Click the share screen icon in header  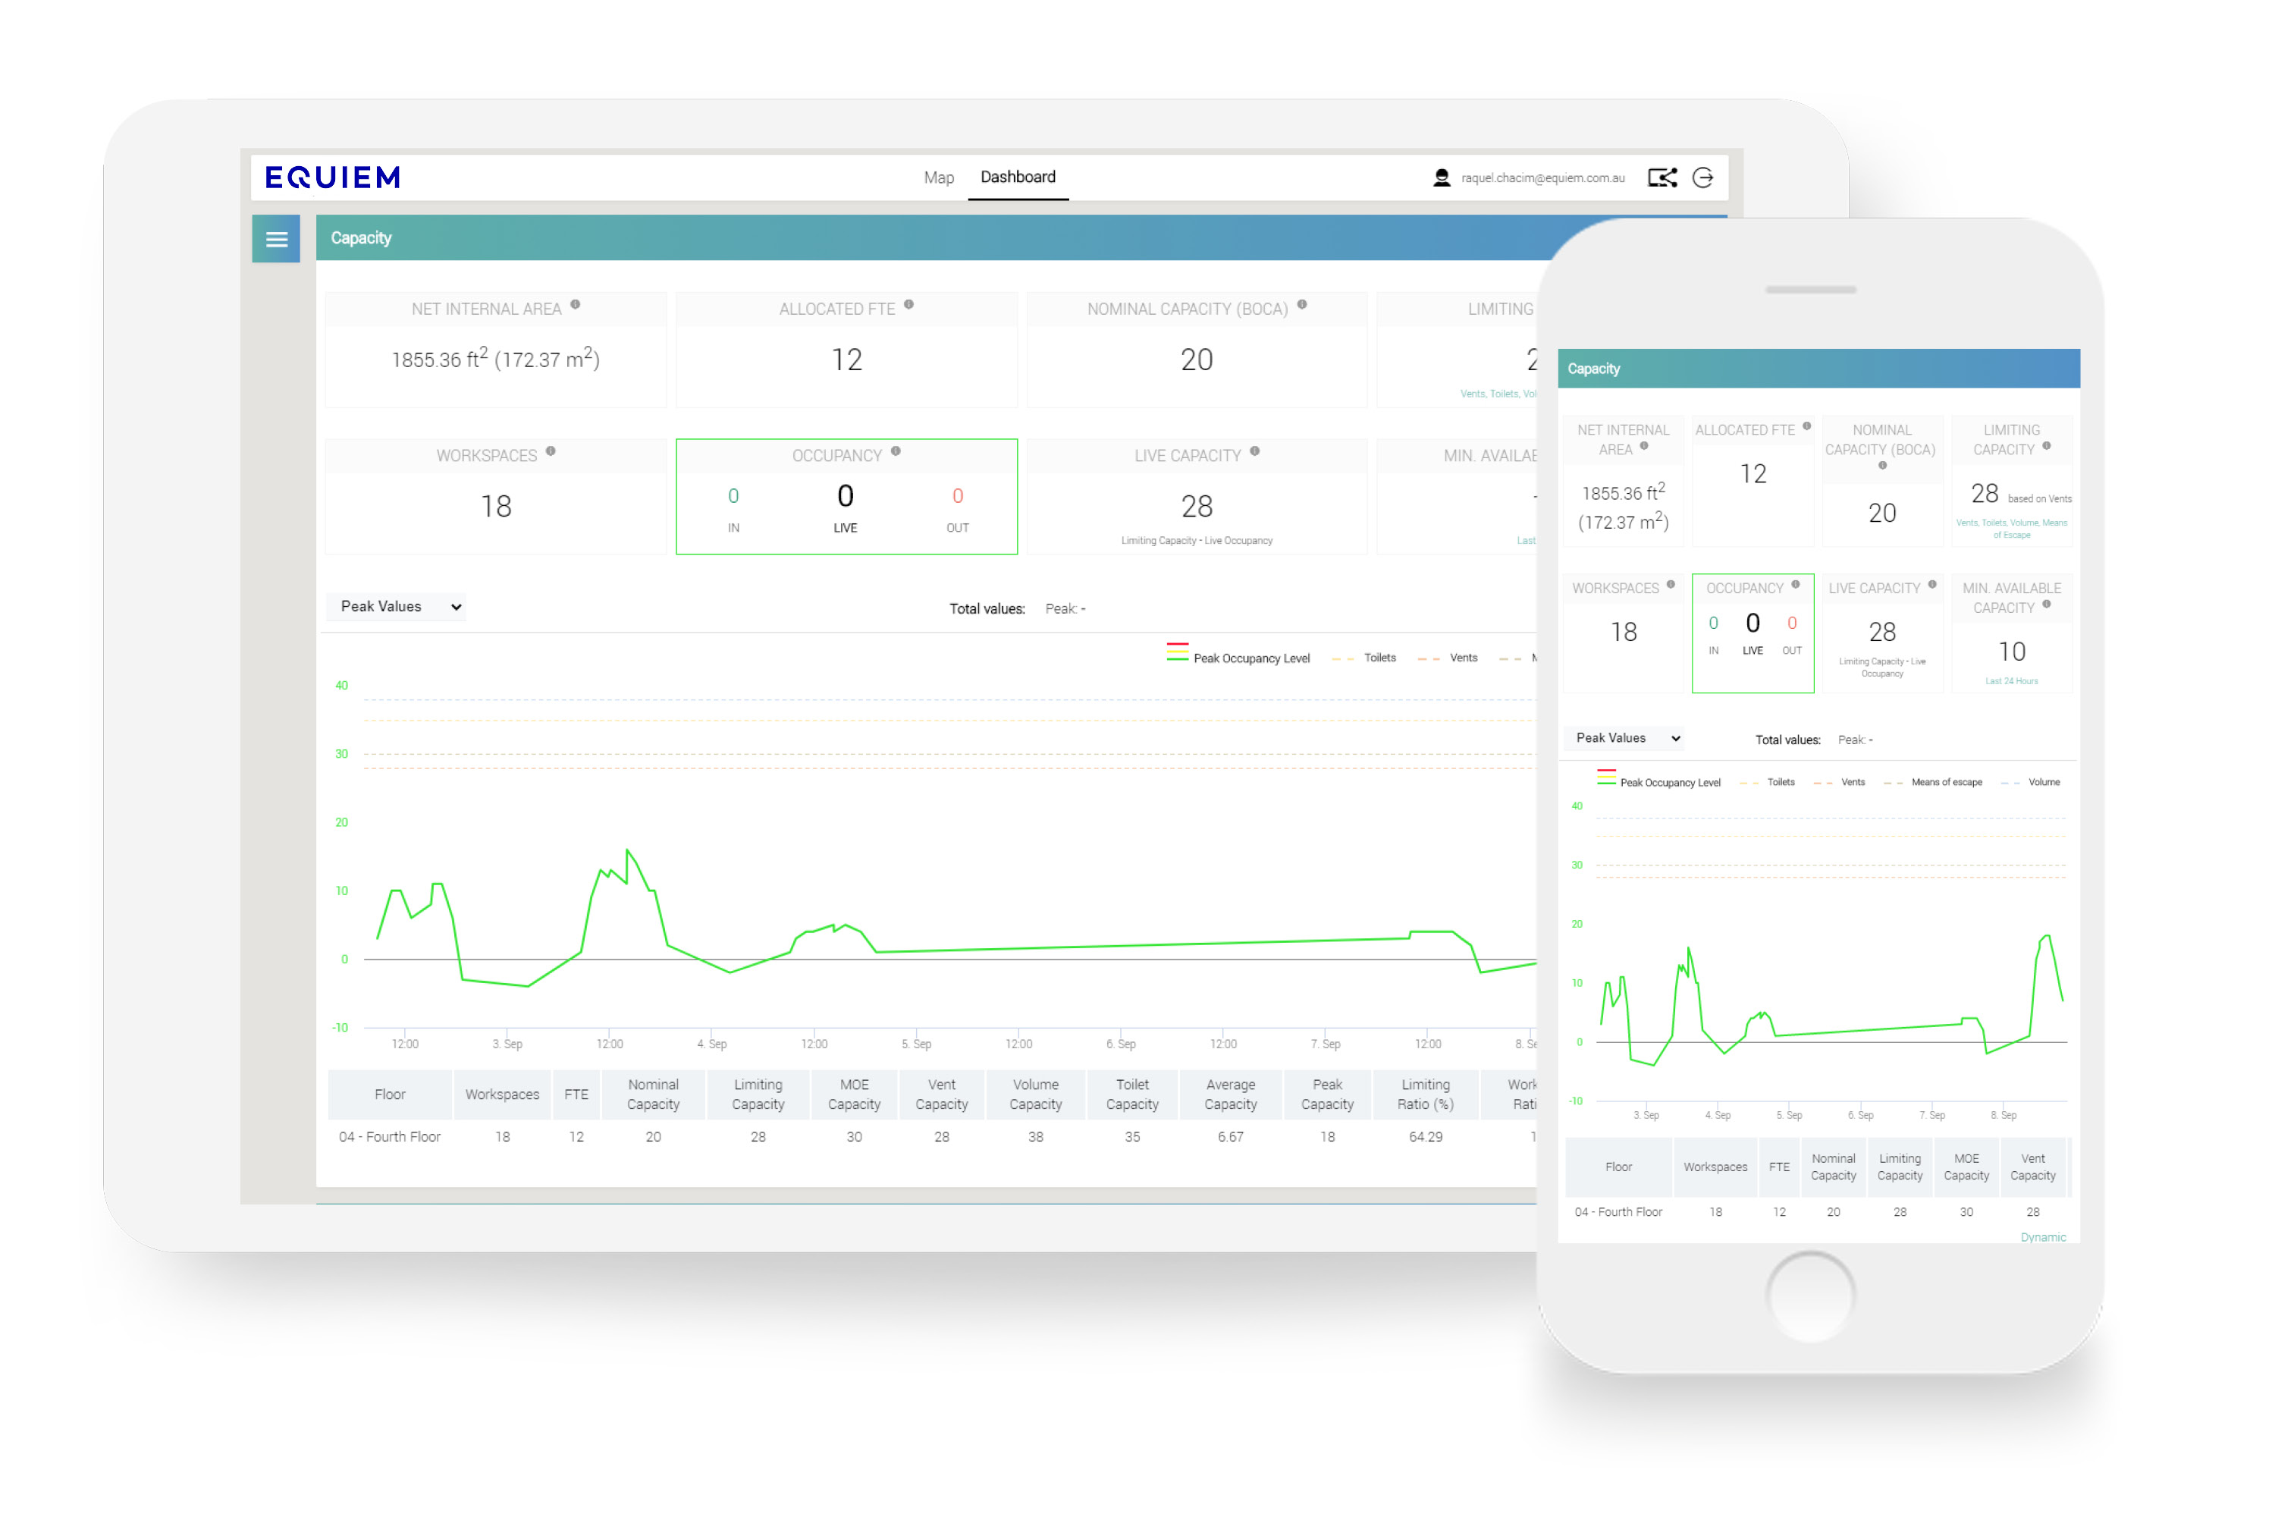tap(1662, 178)
